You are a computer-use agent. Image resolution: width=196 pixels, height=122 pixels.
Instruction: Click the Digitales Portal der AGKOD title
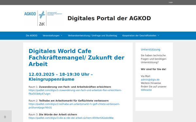[109, 18]
